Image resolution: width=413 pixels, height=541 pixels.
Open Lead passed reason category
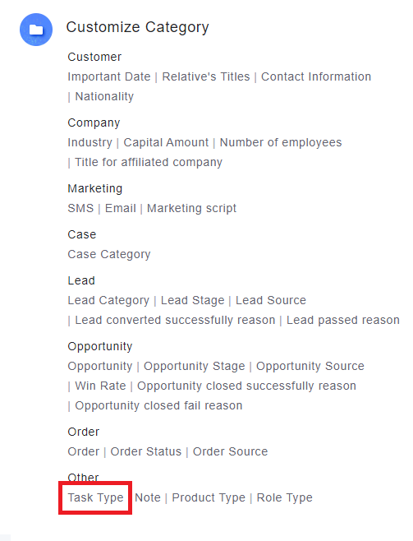(343, 320)
